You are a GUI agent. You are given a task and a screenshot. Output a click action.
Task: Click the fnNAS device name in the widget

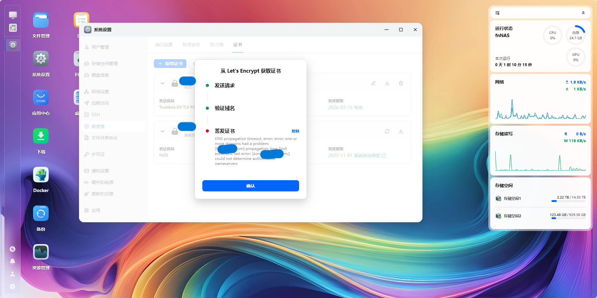click(x=502, y=36)
